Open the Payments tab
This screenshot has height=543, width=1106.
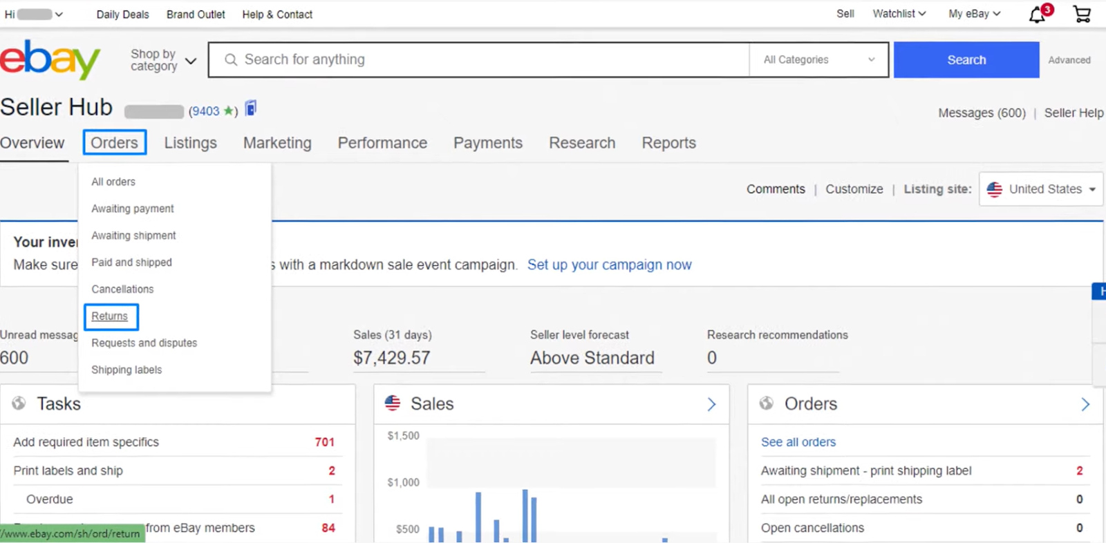pyautogui.click(x=488, y=143)
